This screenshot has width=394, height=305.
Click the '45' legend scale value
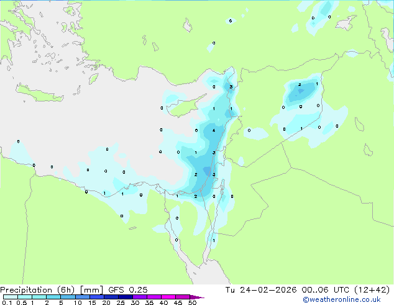click(178, 303)
